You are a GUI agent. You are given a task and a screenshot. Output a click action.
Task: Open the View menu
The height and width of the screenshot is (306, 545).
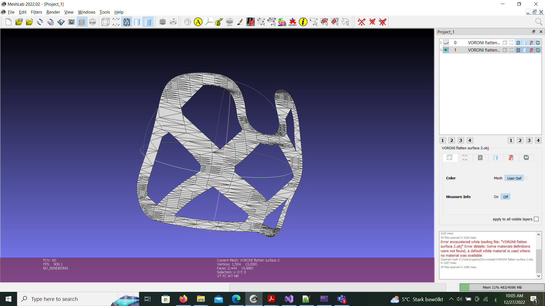pos(69,12)
